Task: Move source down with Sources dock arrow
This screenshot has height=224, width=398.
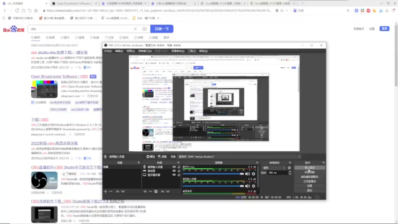Action: point(168,191)
